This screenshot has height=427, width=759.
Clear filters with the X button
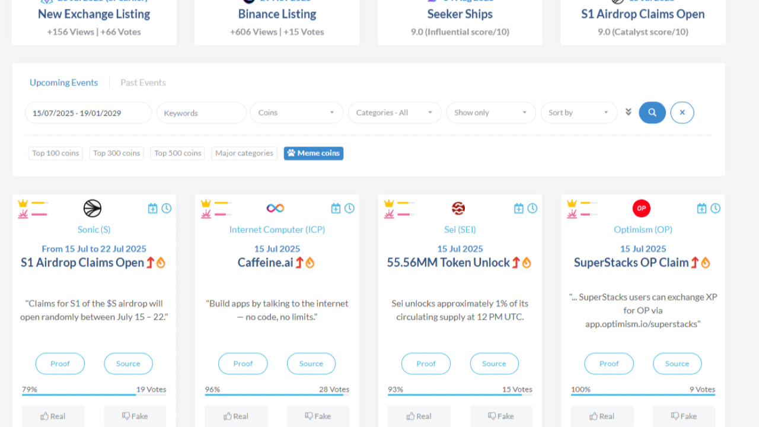click(x=683, y=113)
